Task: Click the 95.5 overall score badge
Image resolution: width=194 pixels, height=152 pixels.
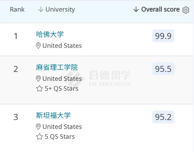Action: click(x=163, y=69)
